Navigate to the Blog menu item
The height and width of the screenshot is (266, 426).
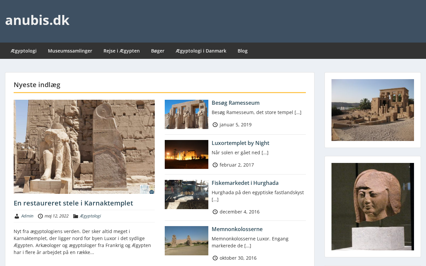point(243,51)
